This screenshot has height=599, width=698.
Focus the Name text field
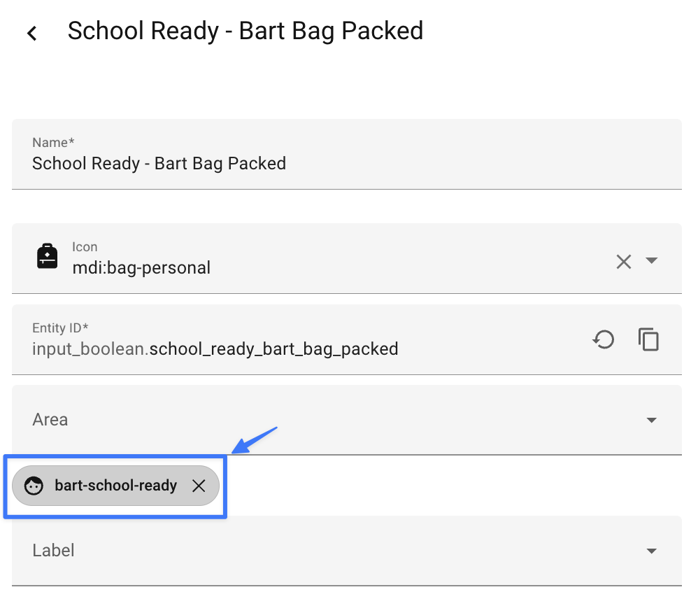(280, 164)
